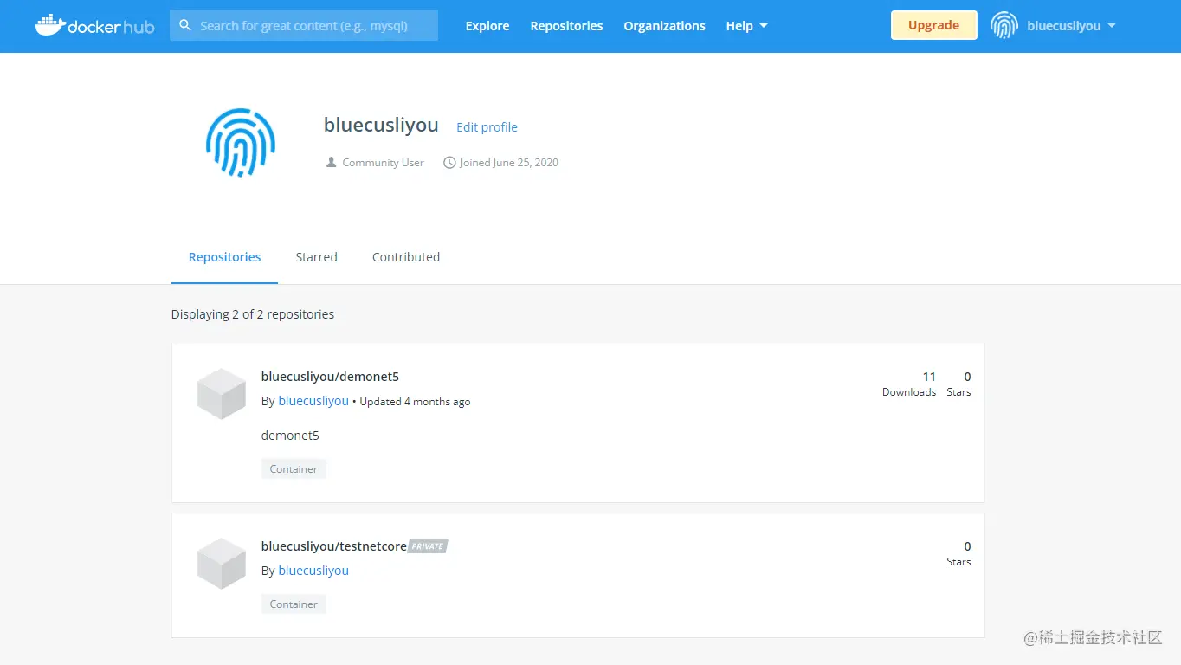Click the large fingerprint profile picture
Viewport: 1181px width, 665px height.
pos(241,143)
